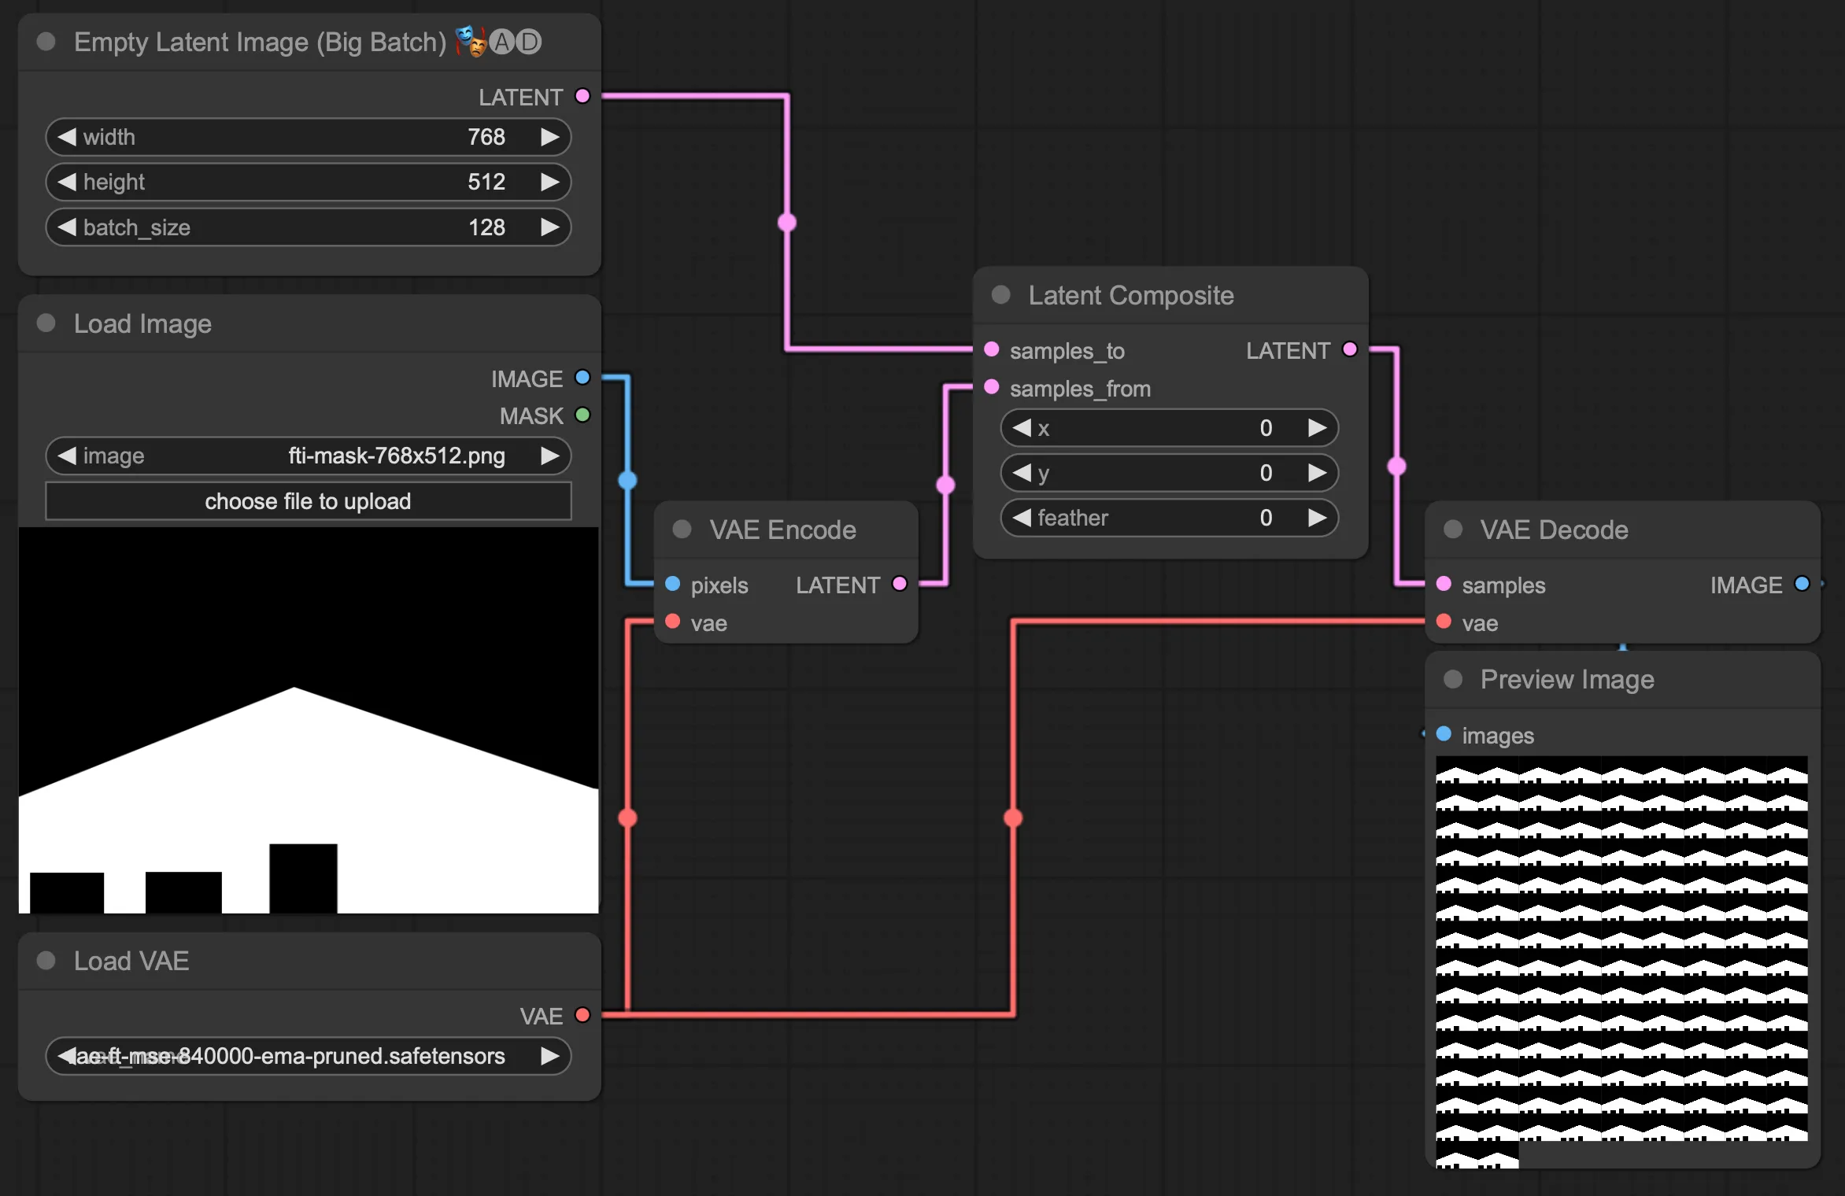Click the LATENT output socket of Empty Latent Image
The width and height of the screenshot is (1845, 1196).
[x=582, y=96]
